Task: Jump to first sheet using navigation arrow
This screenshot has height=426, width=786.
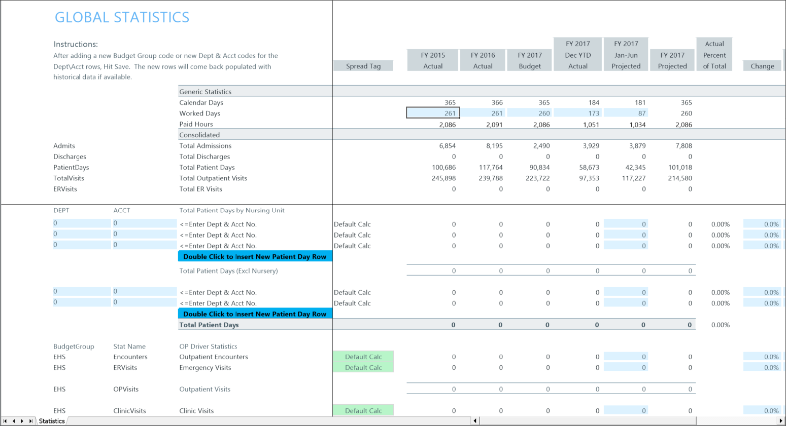Action: 5,421
